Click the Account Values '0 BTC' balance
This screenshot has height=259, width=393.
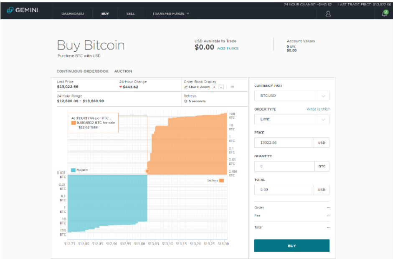291,47
